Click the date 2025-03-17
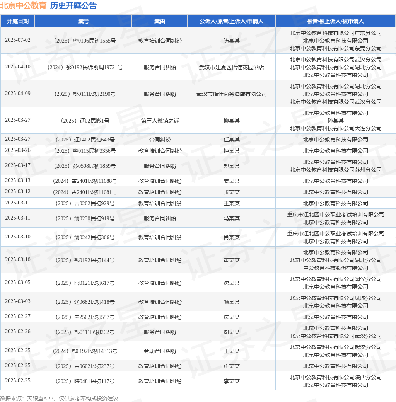Viewport: 396px width, 402px height. [18, 165]
